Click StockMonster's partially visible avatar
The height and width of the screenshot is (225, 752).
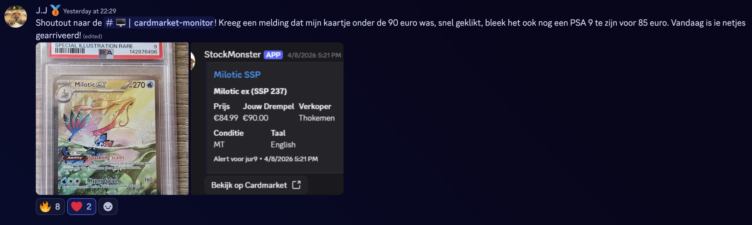[193, 61]
